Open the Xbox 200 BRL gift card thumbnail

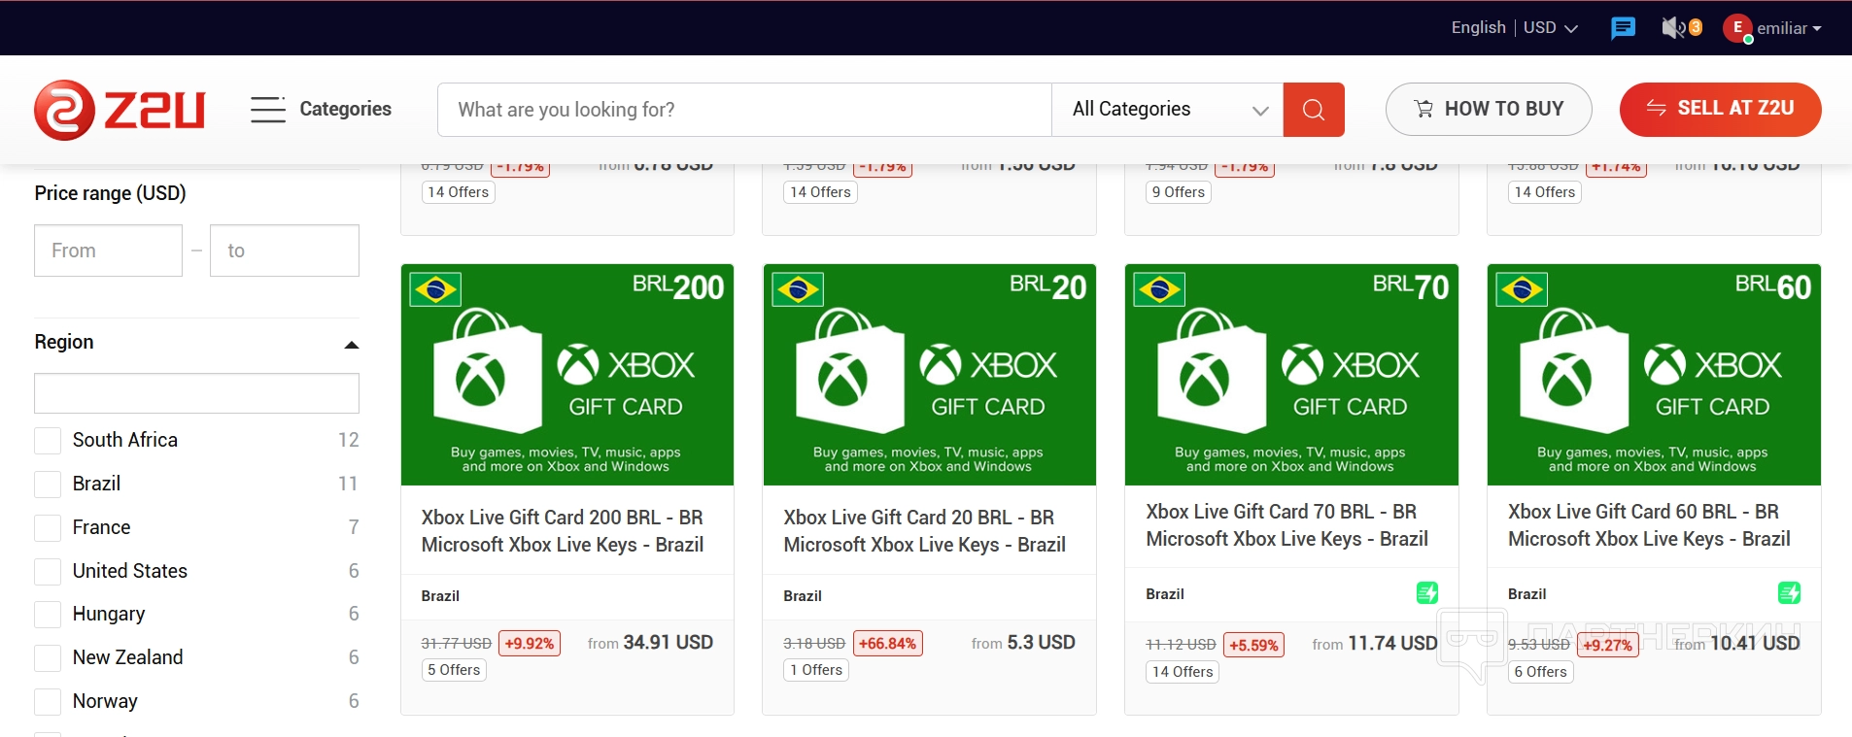(x=567, y=375)
